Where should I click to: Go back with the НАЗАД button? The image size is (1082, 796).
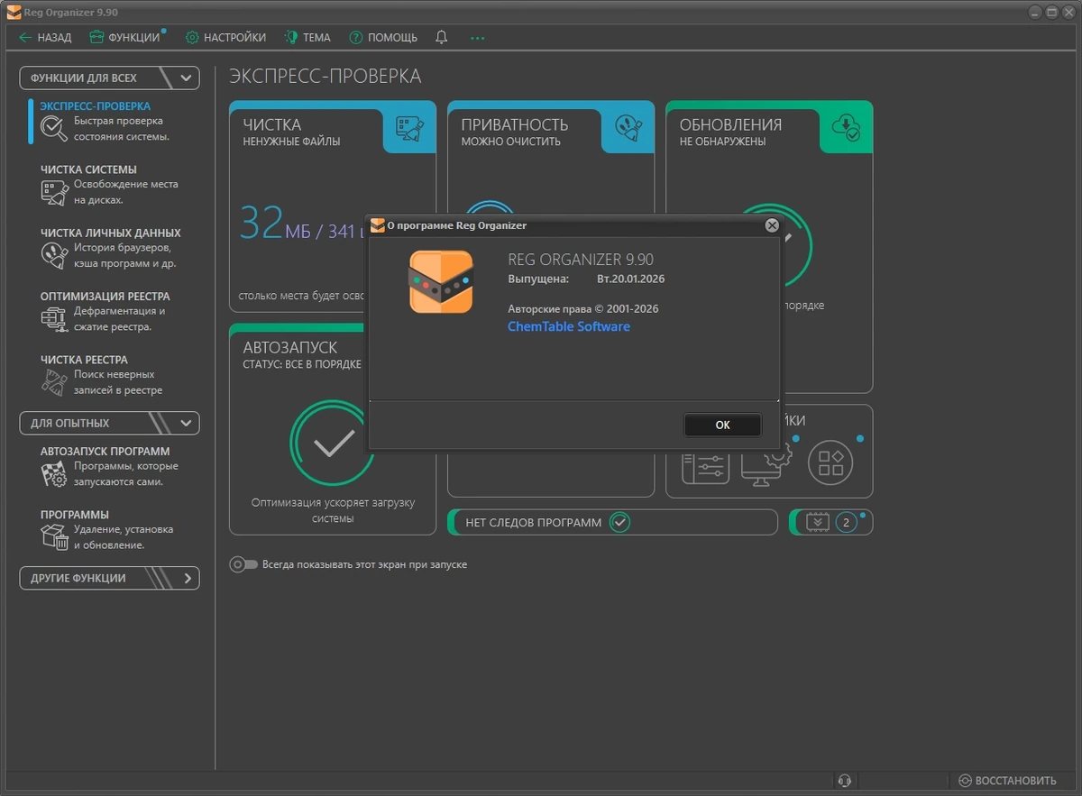(45, 38)
